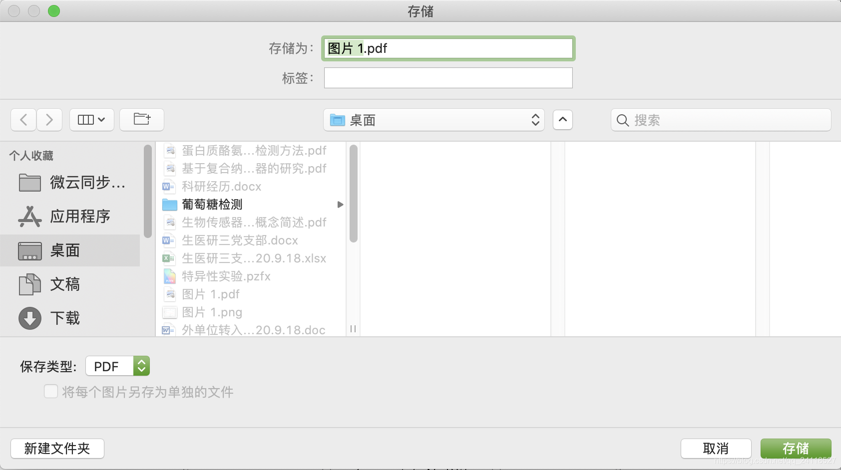Open the column view mode selector
Viewport: 841px width, 470px height.
click(92, 120)
